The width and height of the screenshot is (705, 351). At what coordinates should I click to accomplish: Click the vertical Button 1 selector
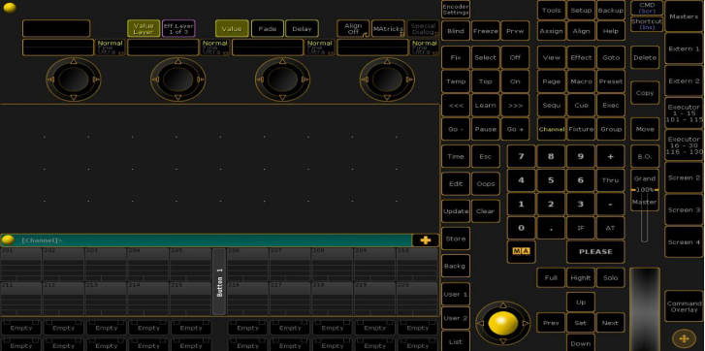[219, 282]
